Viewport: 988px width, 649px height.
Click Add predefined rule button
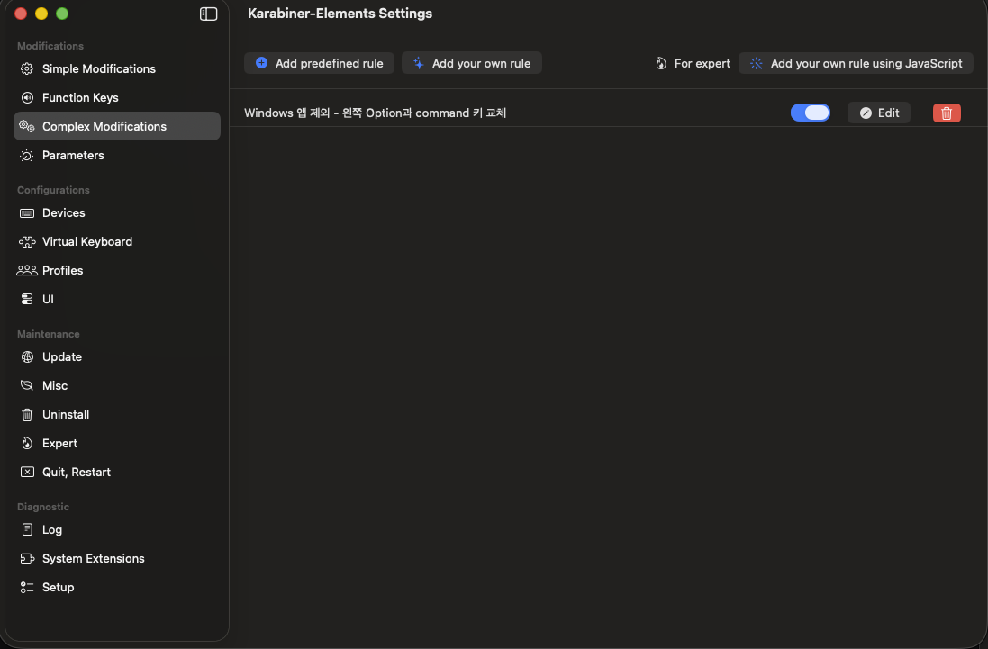(319, 63)
